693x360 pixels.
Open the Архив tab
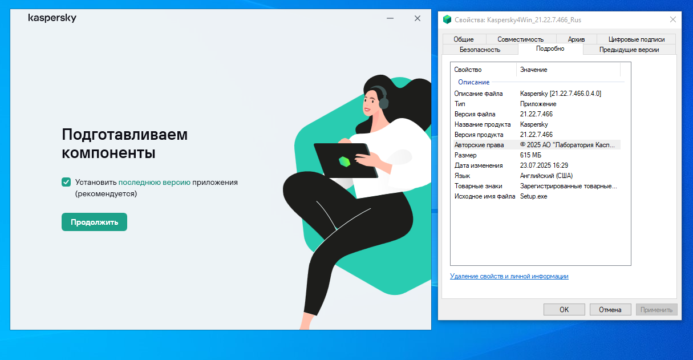pyautogui.click(x=576, y=39)
